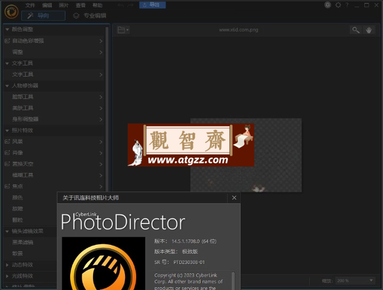The image size is (383, 290).
Task: Click the 导出 export button
Action: click(153, 5)
